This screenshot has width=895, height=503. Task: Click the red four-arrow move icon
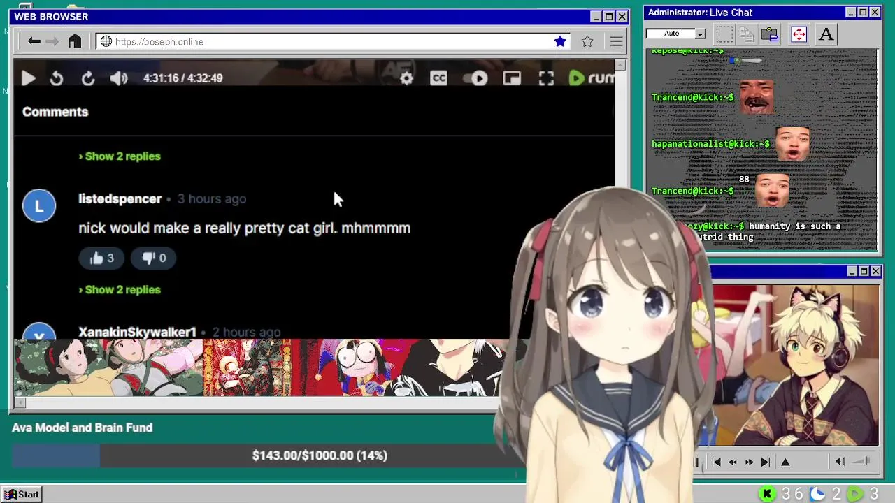coord(799,34)
